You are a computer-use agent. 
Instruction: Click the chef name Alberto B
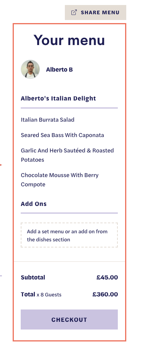point(59,69)
